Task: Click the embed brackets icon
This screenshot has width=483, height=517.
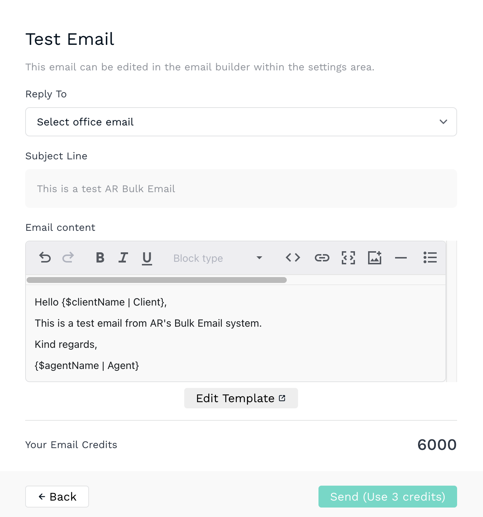Action: (348, 258)
